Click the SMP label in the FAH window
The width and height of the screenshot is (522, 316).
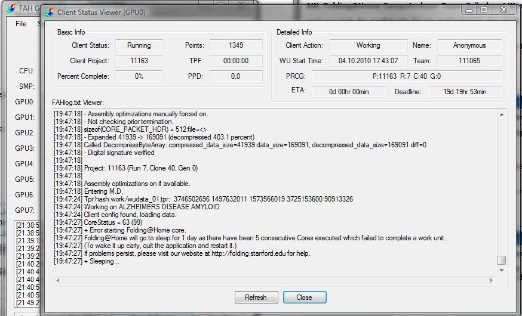(x=27, y=86)
